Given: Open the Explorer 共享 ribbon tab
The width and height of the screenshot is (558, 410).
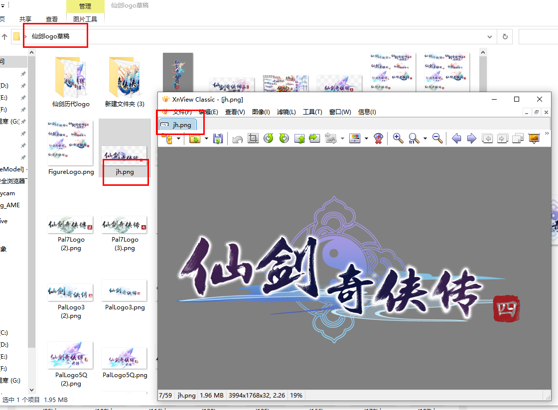Looking at the screenshot, I should point(25,19).
